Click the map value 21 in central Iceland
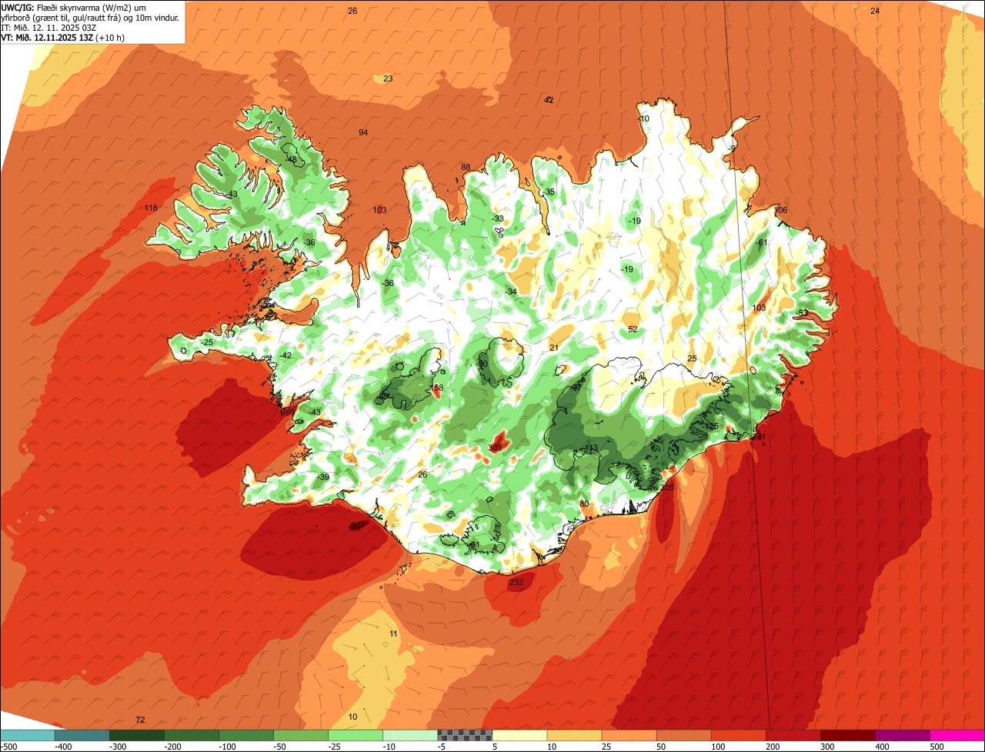The width and height of the screenshot is (985, 752). click(x=554, y=348)
